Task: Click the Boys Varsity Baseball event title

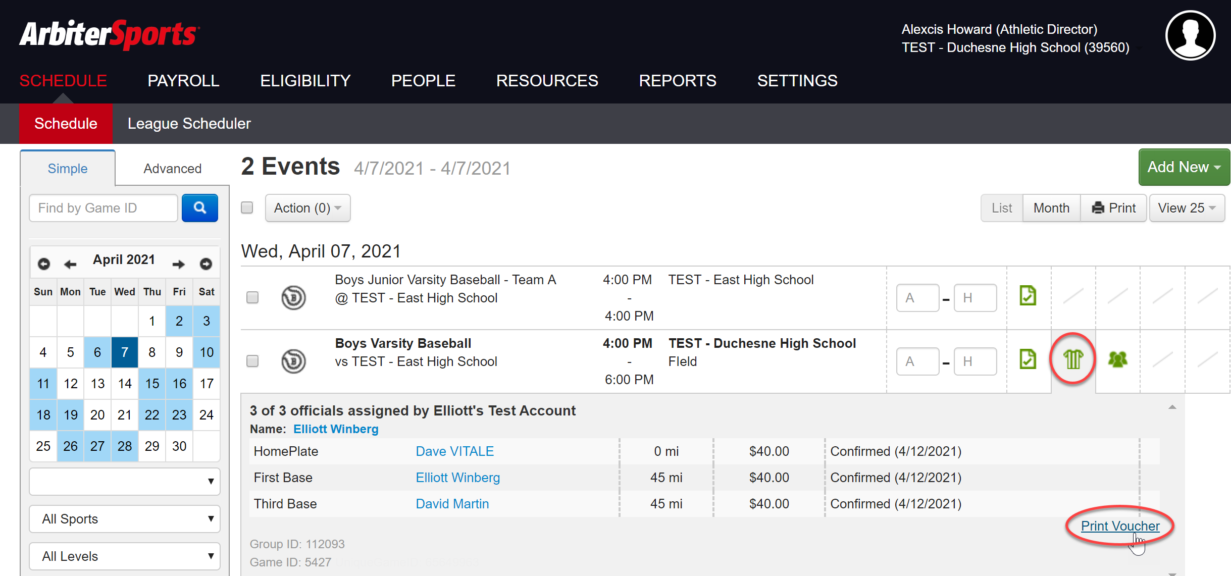Action: click(x=403, y=343)
